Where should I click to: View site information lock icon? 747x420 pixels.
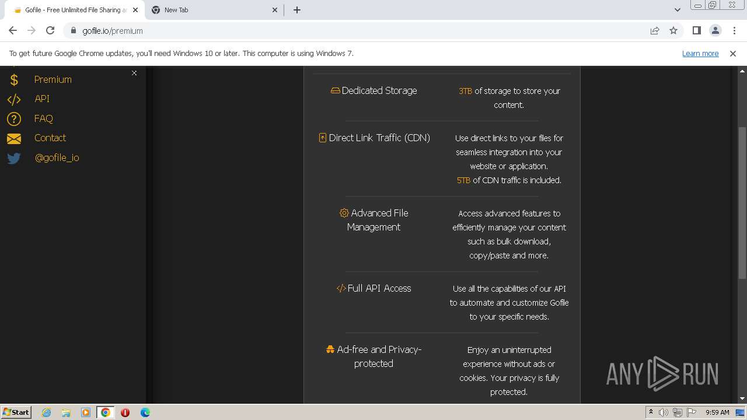point(73,31)
